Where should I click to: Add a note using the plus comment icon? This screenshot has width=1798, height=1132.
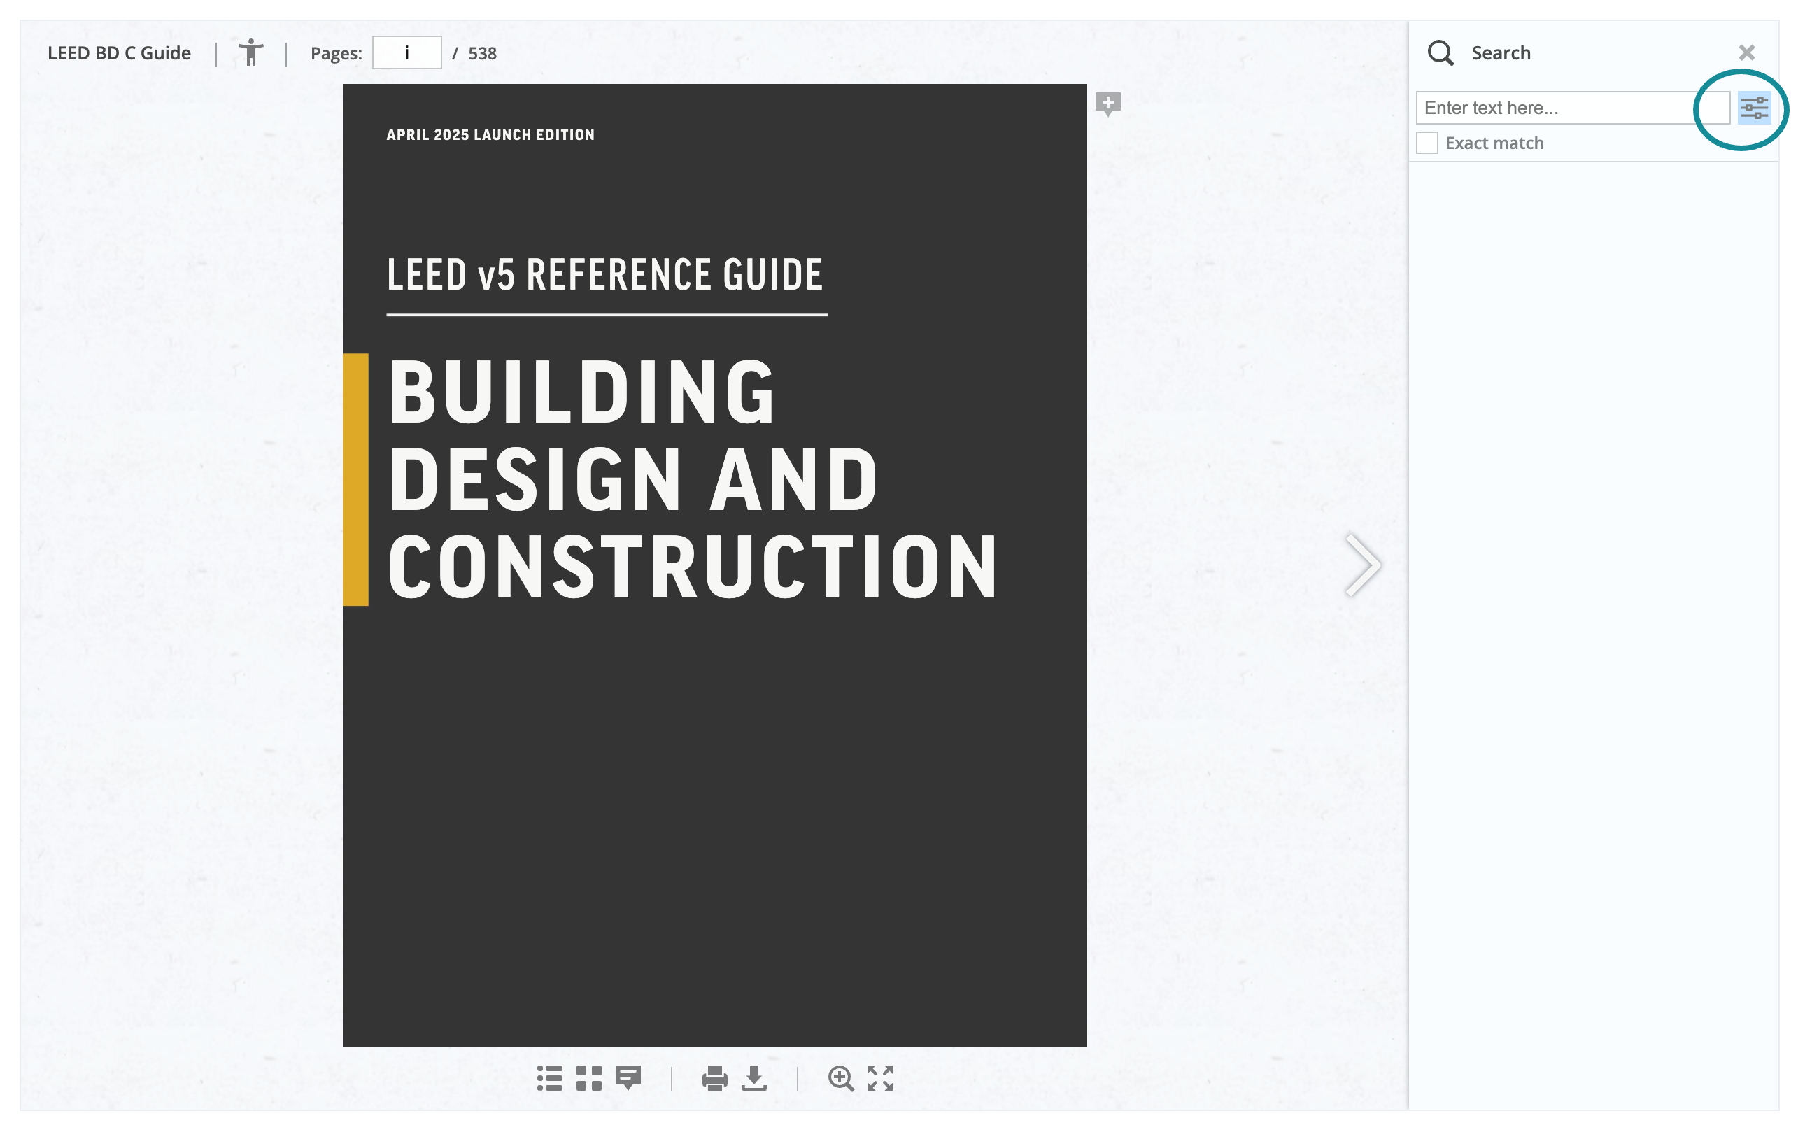point(1108,104)
